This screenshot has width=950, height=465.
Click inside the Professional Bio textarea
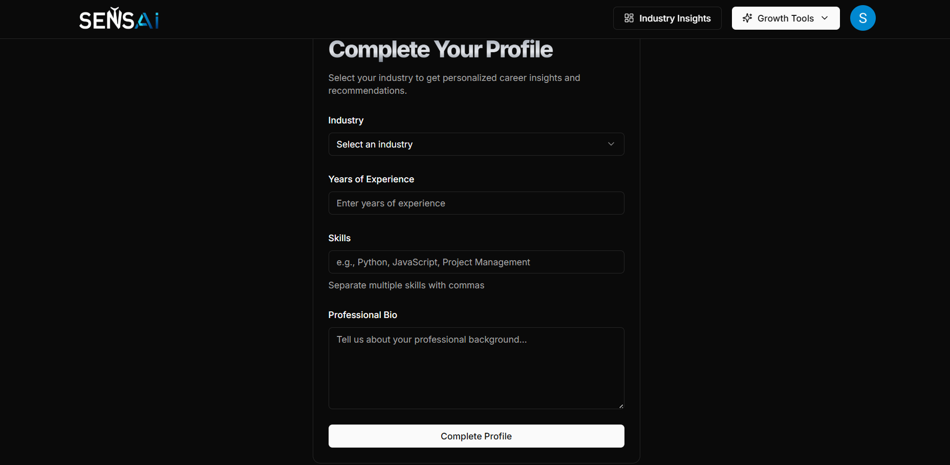[x=476, y=368]
